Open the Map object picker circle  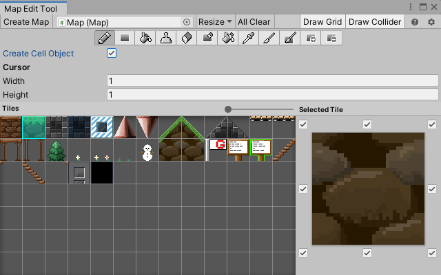click(x=187, y=22)
